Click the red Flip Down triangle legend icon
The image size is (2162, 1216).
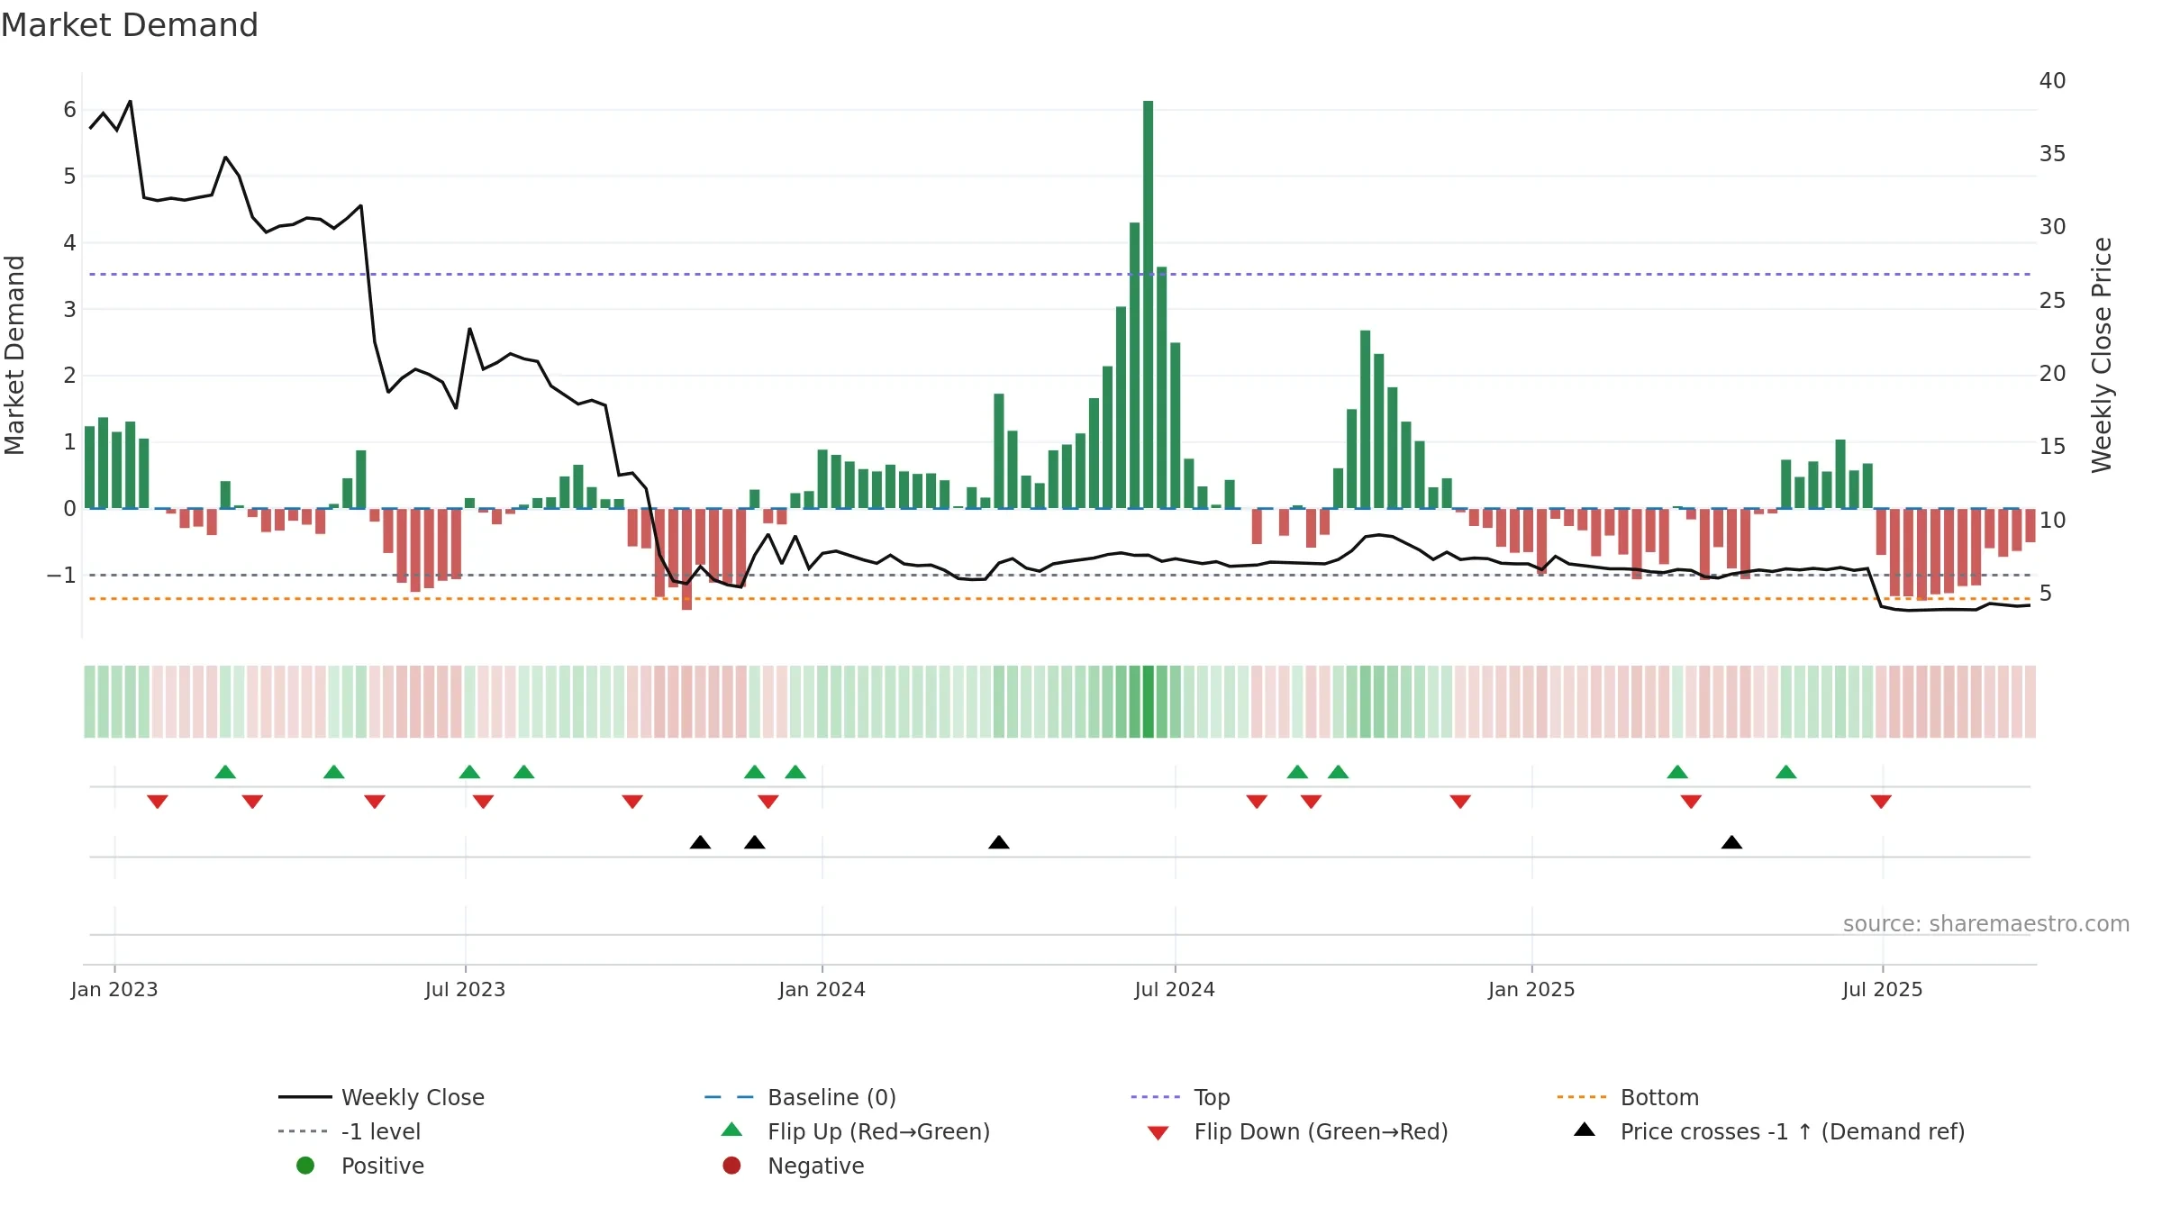pos(1158,1132)
